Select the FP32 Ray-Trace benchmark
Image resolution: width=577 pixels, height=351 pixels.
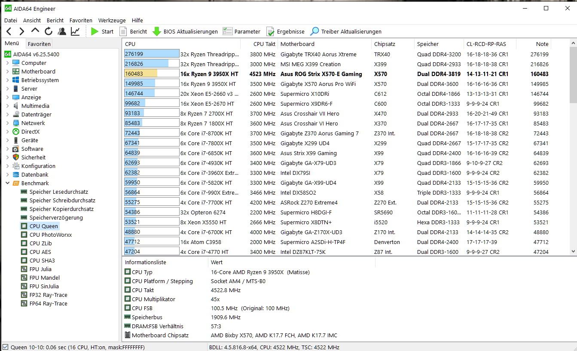pyautogui.click(x=44, y=295)
